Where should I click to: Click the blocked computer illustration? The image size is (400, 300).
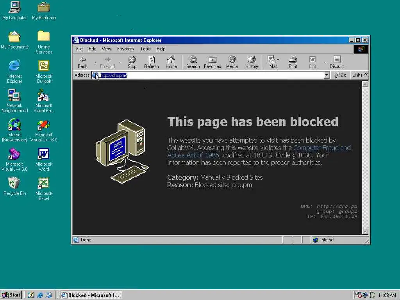[x=122, y=151]
